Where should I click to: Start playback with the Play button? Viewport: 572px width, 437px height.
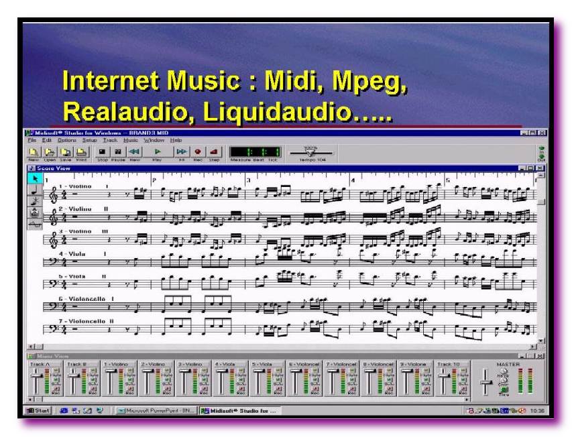(158, 152)
